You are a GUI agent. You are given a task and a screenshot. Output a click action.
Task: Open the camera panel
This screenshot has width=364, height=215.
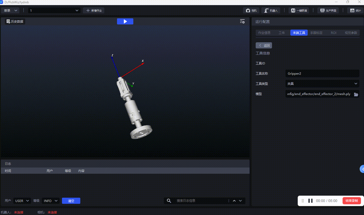point(251,11)
